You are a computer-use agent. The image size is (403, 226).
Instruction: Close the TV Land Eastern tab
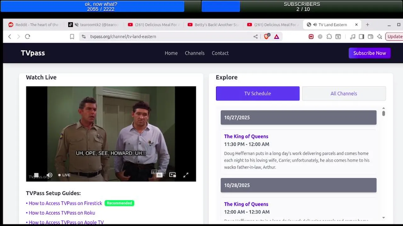pos(356,25)
